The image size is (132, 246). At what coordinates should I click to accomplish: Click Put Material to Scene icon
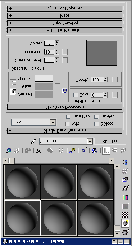(x=17, y=151)
